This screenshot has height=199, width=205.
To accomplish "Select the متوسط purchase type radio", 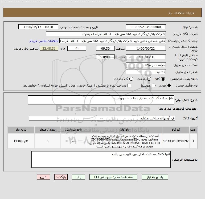I will pyautogui.click(x=154, y=85).
